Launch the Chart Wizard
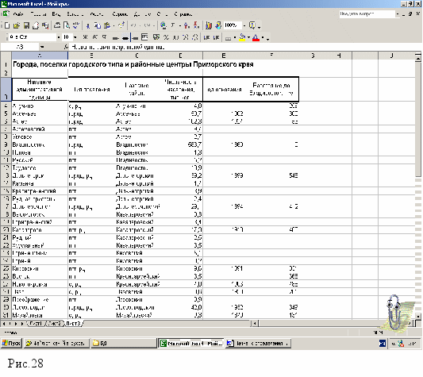423x377 pixels. [209, 25]
